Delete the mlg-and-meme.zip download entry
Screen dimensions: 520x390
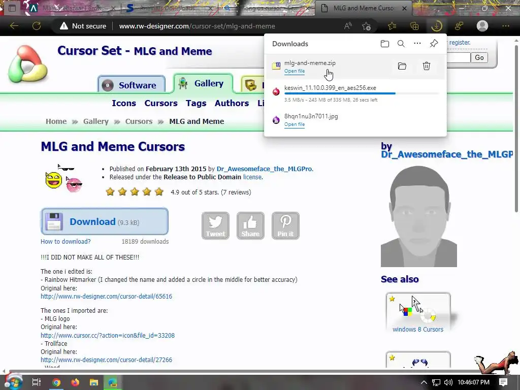427,66
